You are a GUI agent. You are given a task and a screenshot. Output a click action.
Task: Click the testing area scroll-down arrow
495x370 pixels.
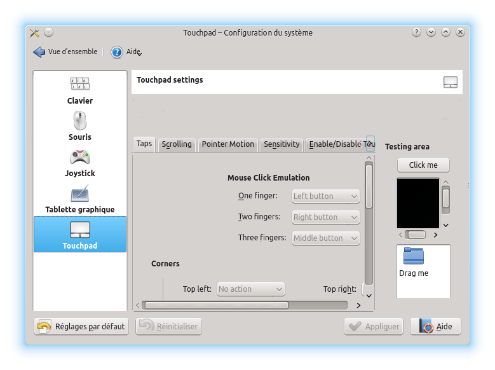coord(445,225)
